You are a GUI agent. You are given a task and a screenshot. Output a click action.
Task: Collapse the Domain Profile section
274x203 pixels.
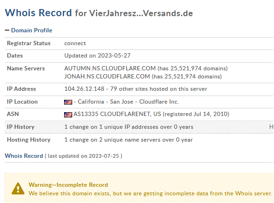7,30
